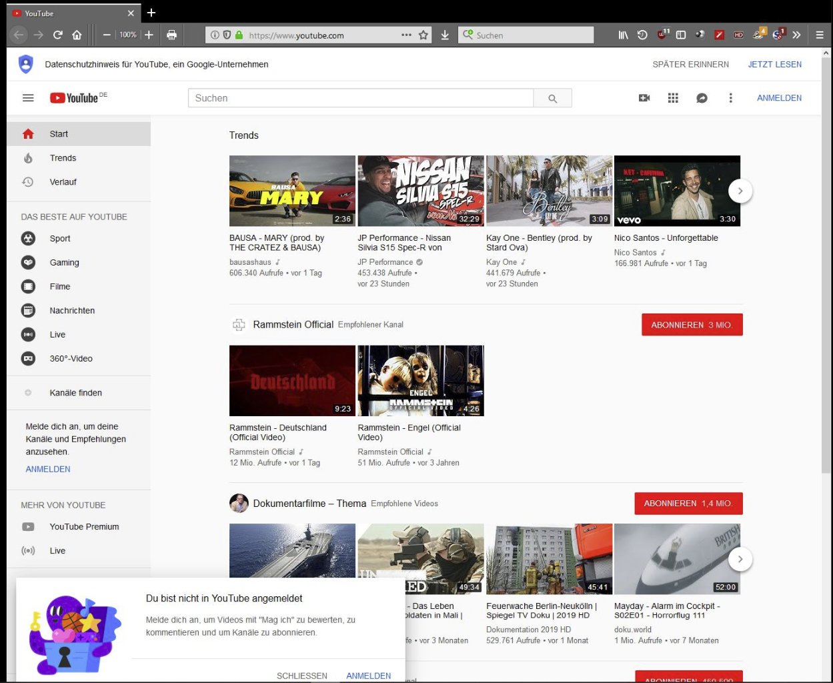Open JP Performance channel name
The width and height of the screenshot is (833, 683).
pyautogui.click(x=385, y=262)
